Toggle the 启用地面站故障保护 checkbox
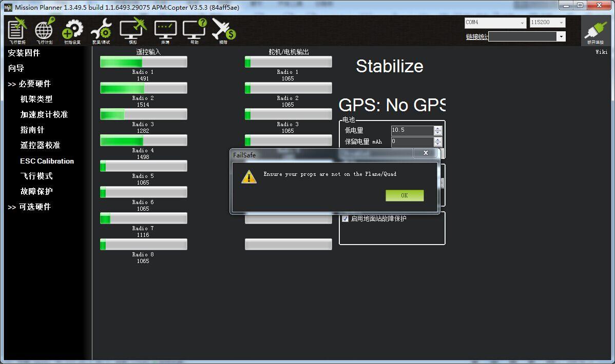The image size is (615, 364). click(x=345, y=219)
